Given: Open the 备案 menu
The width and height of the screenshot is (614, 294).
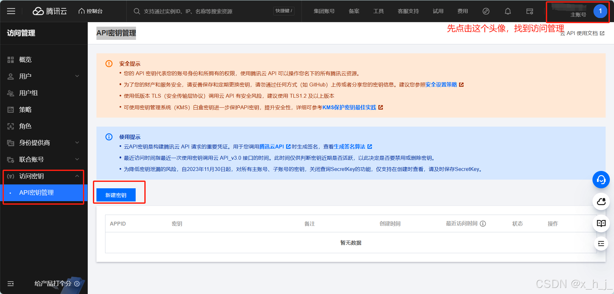Looking at the screenshot, I should (354, 11).
